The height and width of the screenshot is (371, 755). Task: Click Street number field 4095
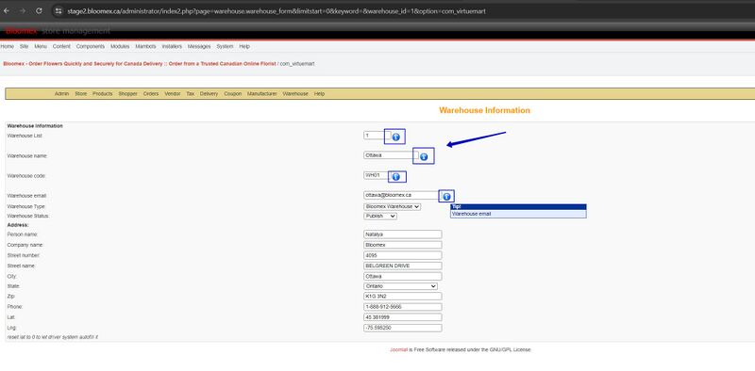[x=403, y=256]
